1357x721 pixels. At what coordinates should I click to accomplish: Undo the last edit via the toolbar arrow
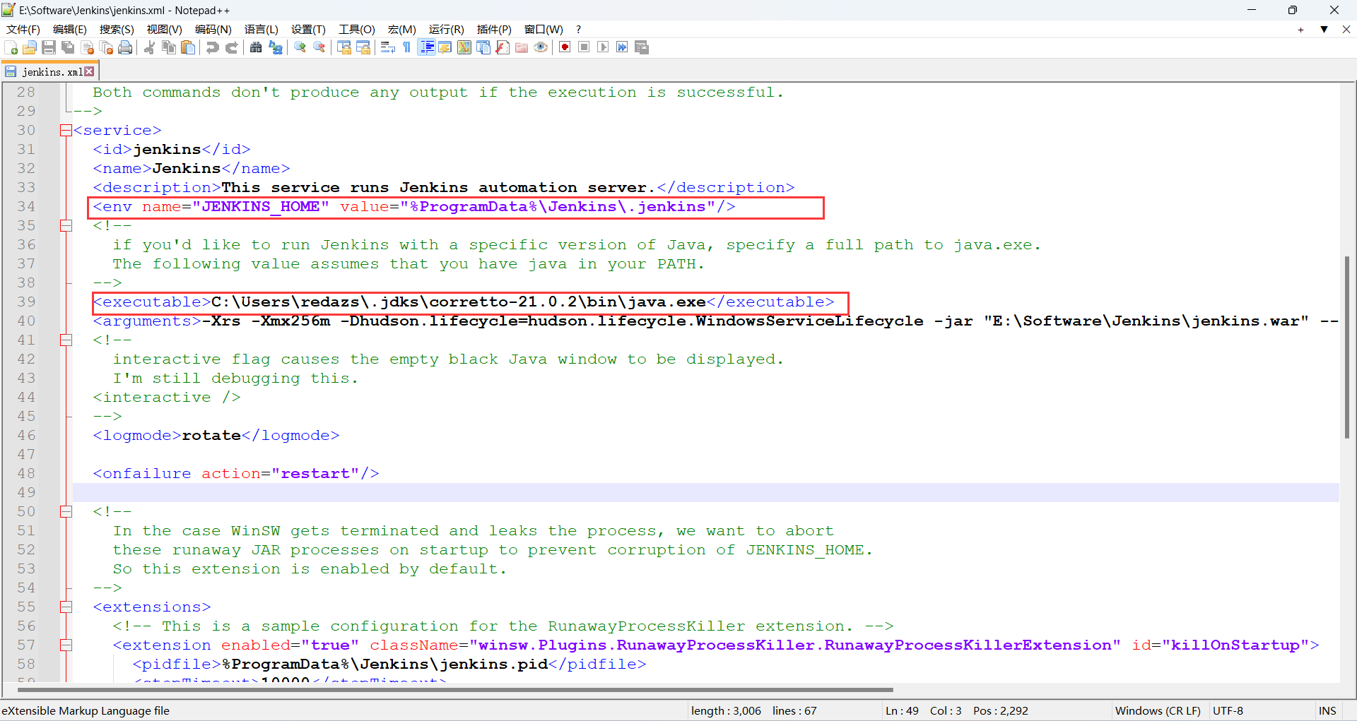[212, 47]
